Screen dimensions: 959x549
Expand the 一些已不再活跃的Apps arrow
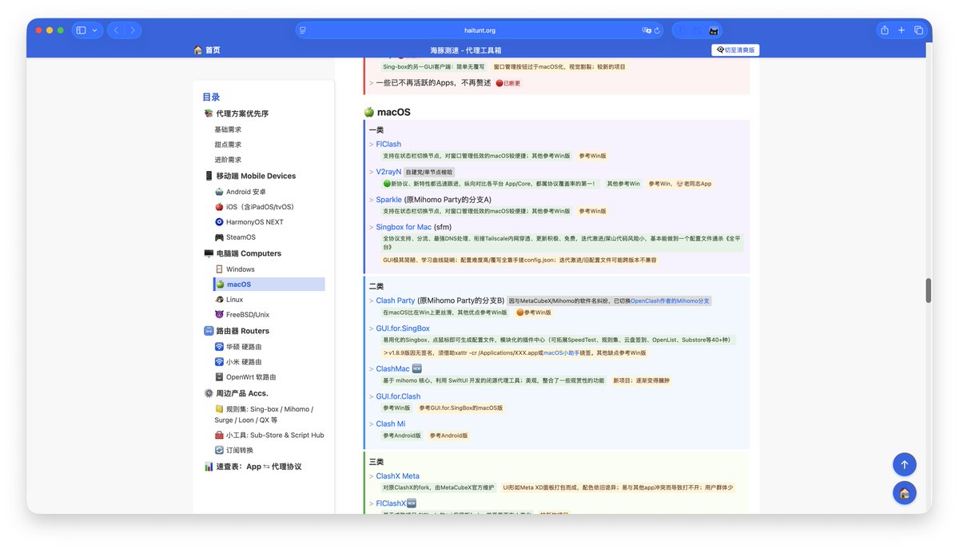372,82
